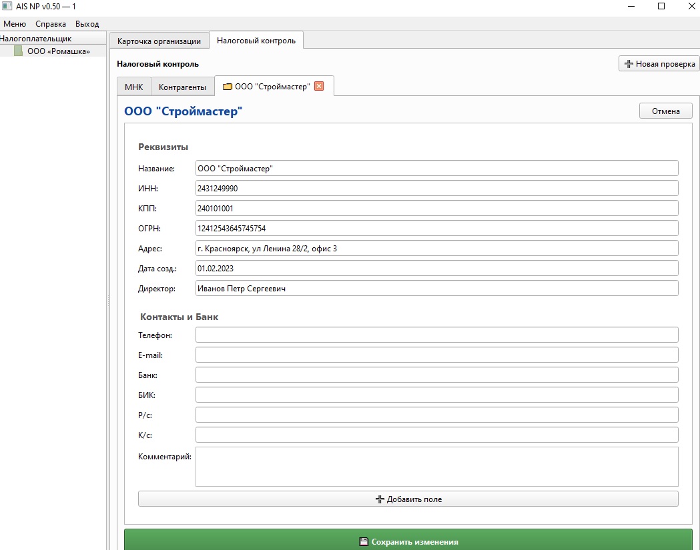Click into the Дата созд. field
This screenshot has height=550, width=700.
(436, 268)
